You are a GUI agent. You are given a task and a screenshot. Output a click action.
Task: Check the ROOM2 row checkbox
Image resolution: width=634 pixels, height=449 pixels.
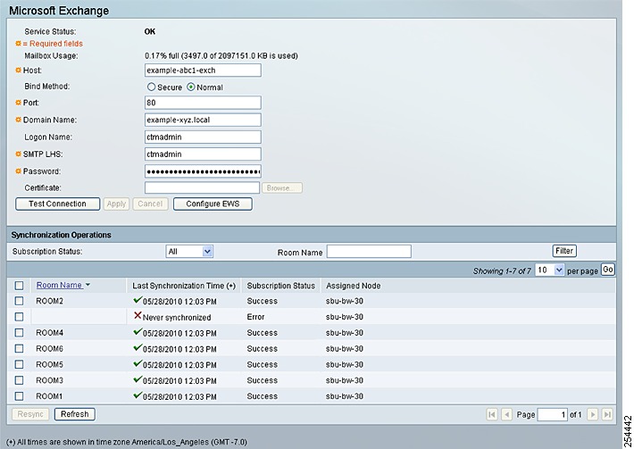pyautogui.click(x=19, y=301)
